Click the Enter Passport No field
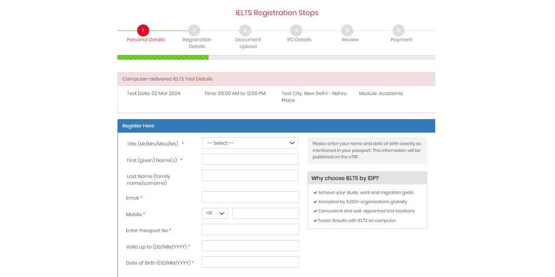555x277 pixels. (x=250, y=229)
